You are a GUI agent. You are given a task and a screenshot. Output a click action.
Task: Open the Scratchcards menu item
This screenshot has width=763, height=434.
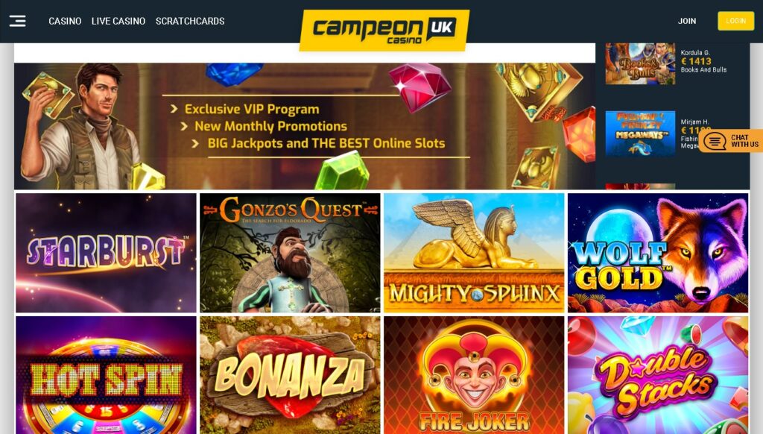[190, 21]
